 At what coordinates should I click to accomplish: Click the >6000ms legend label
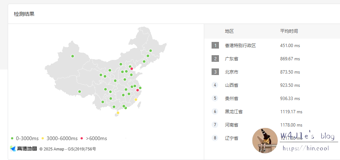point(96,138)
